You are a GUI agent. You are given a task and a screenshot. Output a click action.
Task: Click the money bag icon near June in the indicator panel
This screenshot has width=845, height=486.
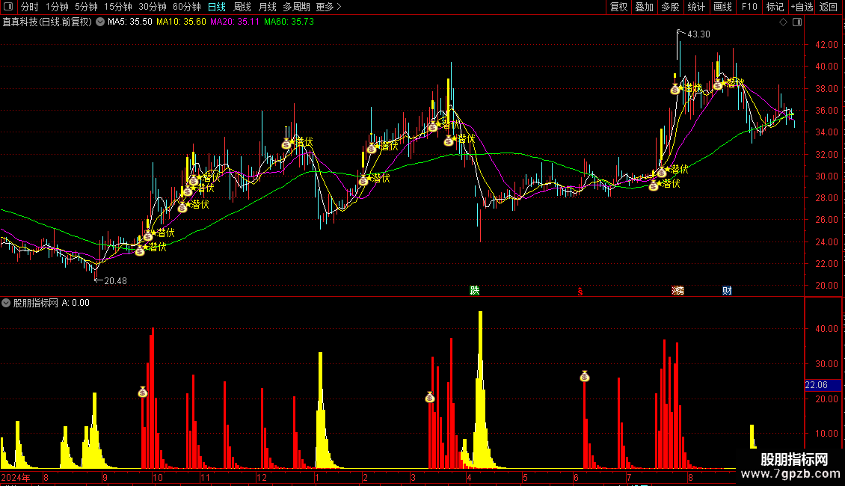tap(585, 376)
